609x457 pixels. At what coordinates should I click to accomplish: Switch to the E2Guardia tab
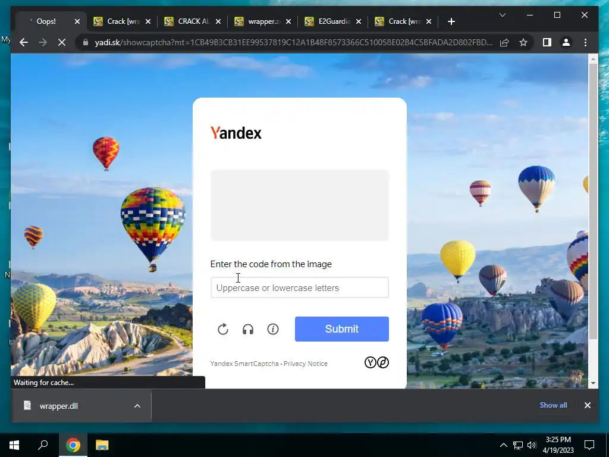pyautogui.click(x=334, y=21)
